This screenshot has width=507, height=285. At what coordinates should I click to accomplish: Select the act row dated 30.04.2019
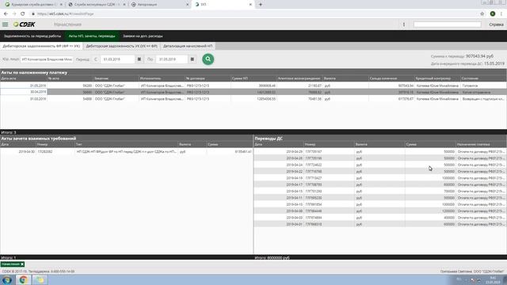tap(253, 92)
